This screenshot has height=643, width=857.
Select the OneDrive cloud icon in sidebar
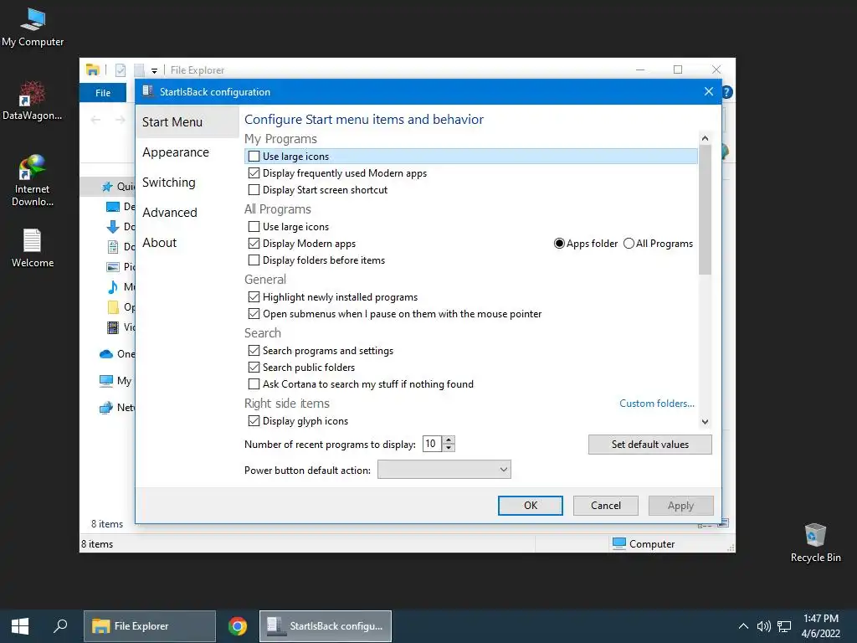point(106,354)
